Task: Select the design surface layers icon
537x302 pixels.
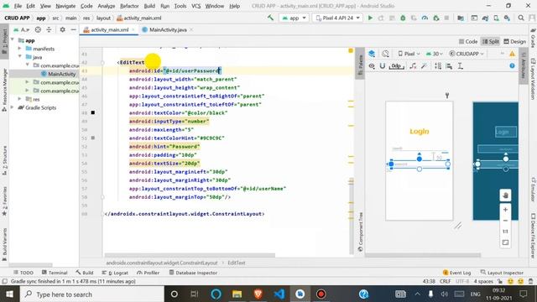Action: 372,54
